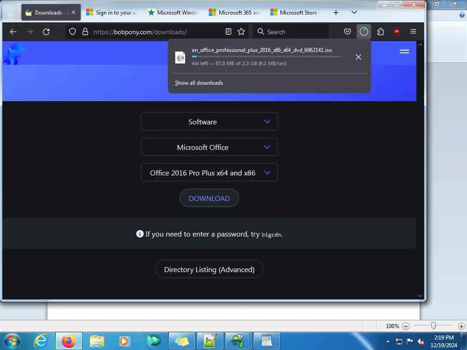
Task: Open the extensions puzzle icon
Action: (380, 31)
